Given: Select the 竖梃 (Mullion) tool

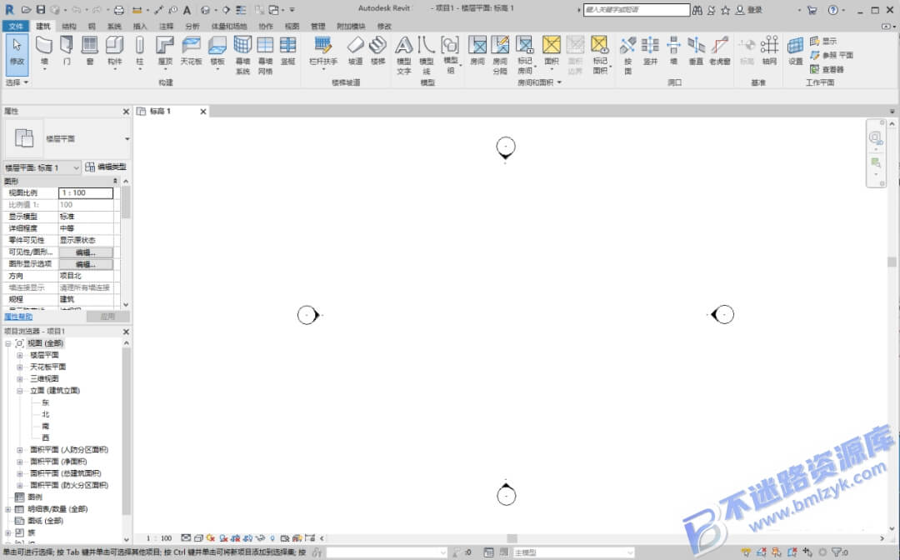Looking at the screenshot, I should pyautogui.click(x=287, y=51).
